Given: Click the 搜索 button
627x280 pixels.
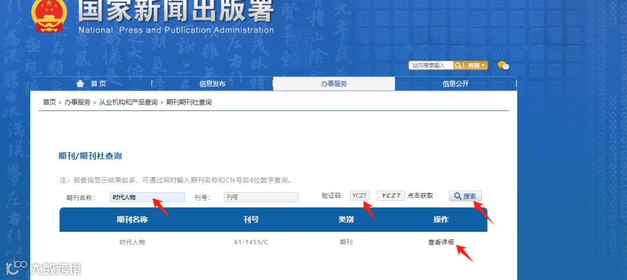Looking at the screenshot, I should pyautogui.click(x=466, y=196).
